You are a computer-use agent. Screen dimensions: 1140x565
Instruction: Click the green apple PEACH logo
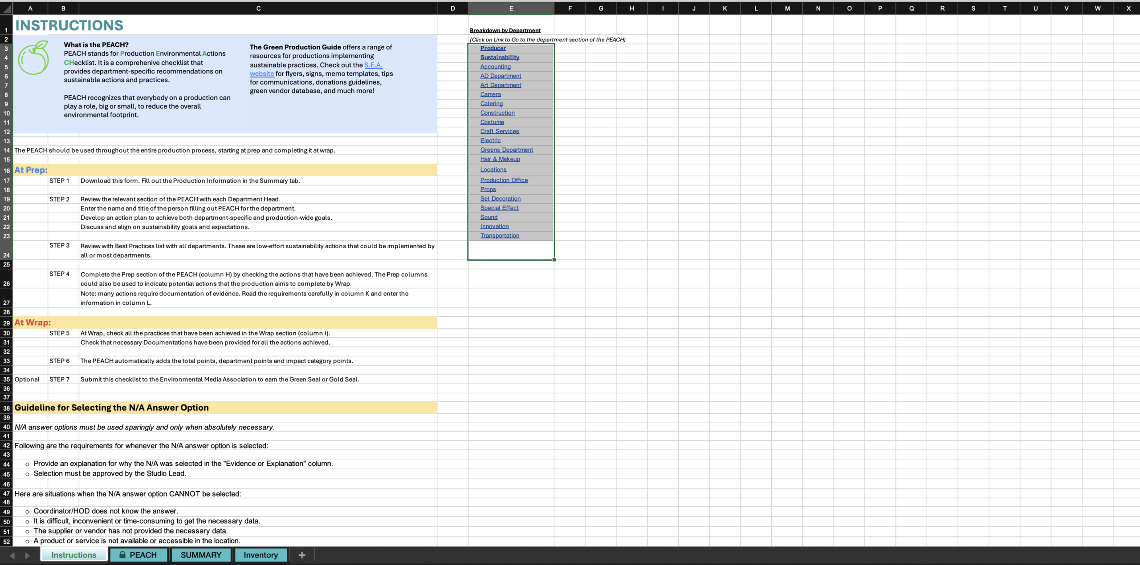pyautogui.click(x=34, y=58)
